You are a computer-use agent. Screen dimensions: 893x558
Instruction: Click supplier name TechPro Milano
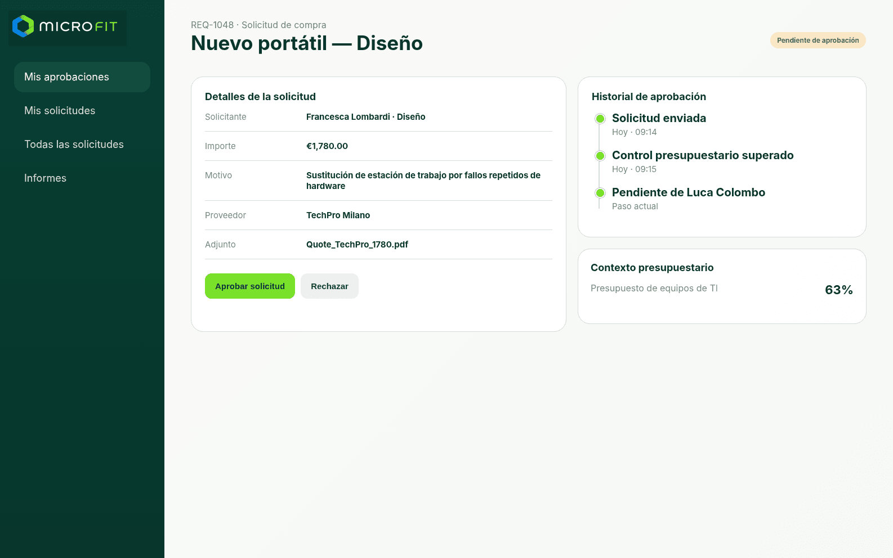(338, 215)
